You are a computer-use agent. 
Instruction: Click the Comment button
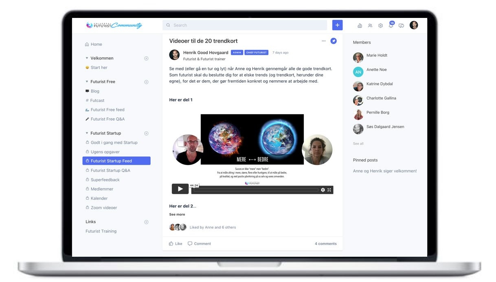[x=199, y=244]
